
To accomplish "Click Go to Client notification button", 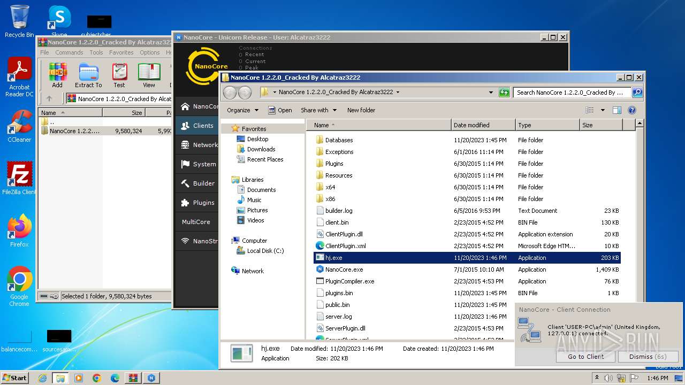I will pos(585,357).
